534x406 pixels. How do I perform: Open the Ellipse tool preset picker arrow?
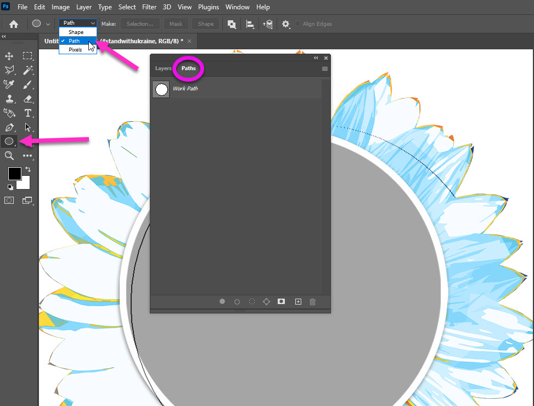pyautogui.click(x=48, y=24)
